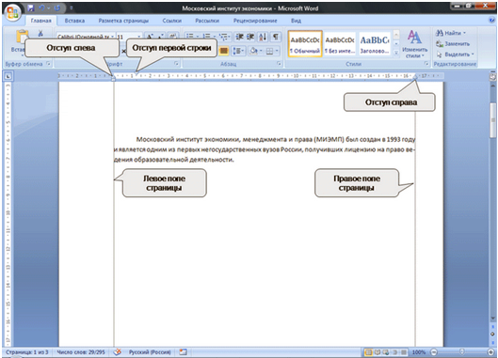Click Select Browse Object button
Viewport: 498px width, 358px height.
pos(492,334)
